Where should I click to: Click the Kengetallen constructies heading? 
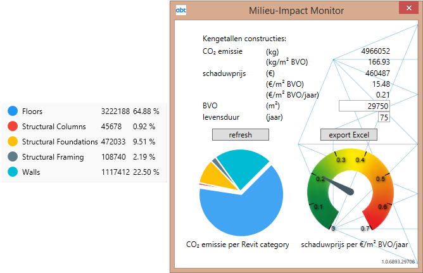[x=244, y=39]
